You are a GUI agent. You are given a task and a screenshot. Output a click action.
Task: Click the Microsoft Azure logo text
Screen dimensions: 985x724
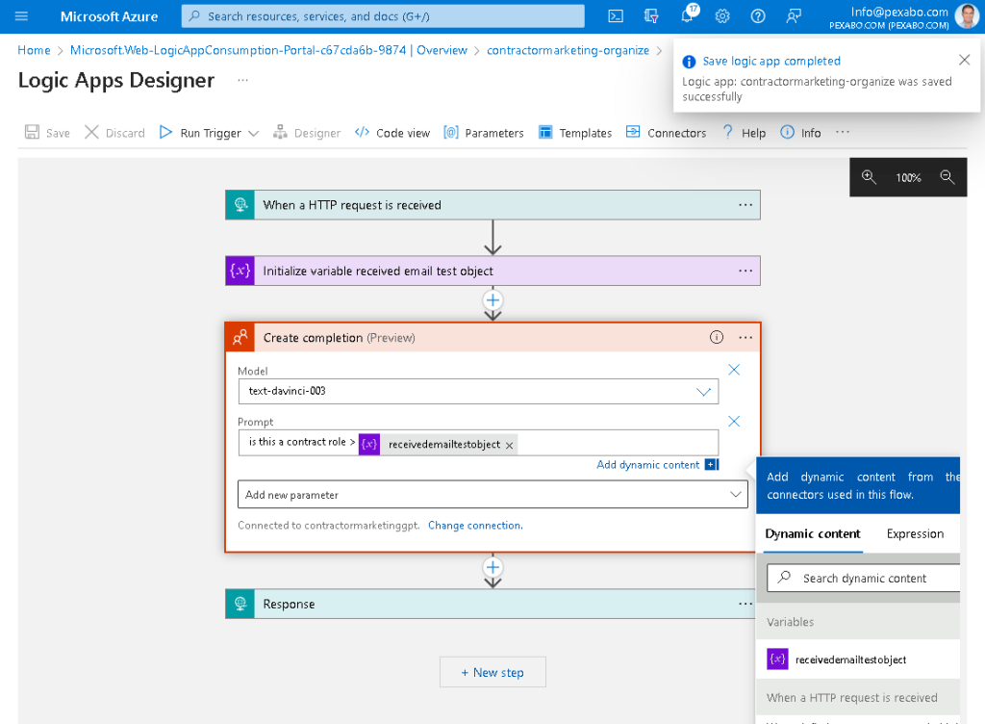coord(110,16)
